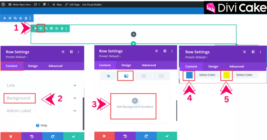Viewport: 267px width, 140px height.
Task: Switch to Advanced tab in left panel
Action: 55,66
